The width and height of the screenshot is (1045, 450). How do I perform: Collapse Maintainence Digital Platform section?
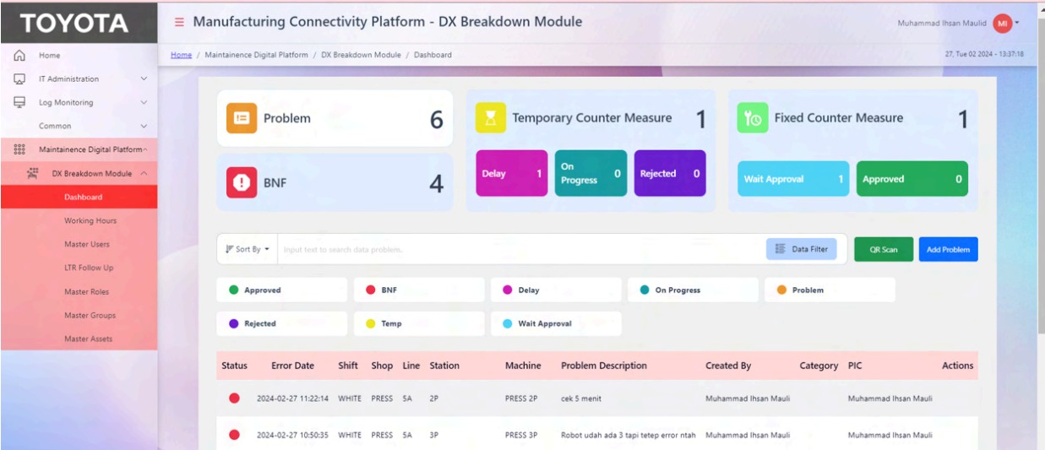tap(145, 149)
